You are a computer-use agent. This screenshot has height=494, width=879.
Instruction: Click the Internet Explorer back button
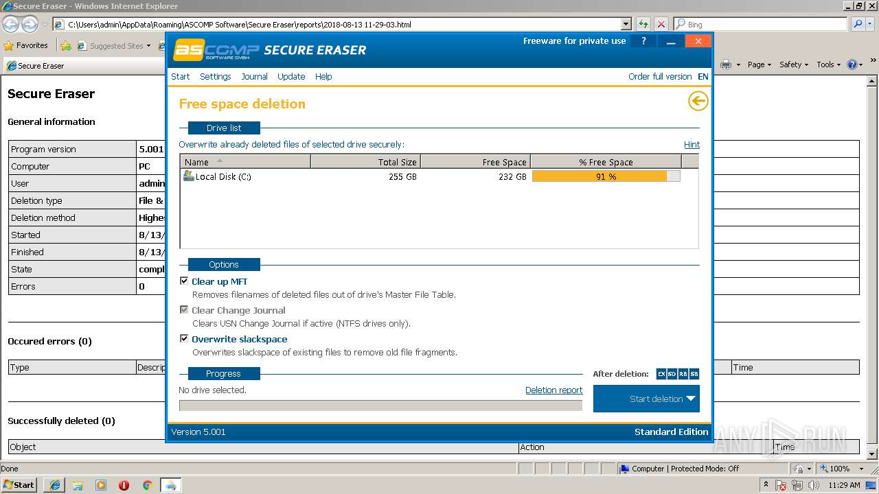click(11, 24)
